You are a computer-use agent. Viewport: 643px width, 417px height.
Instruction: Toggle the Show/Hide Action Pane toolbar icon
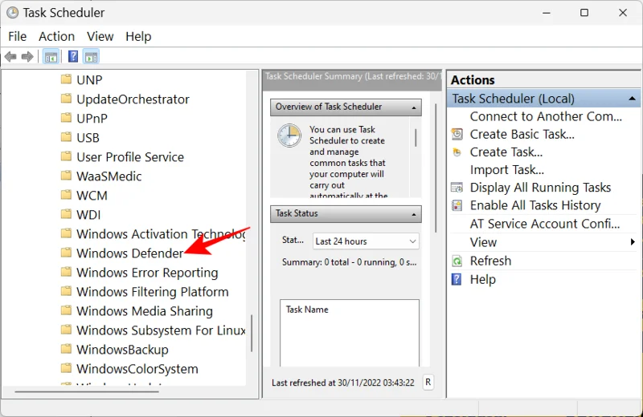[x=91, y=57]
